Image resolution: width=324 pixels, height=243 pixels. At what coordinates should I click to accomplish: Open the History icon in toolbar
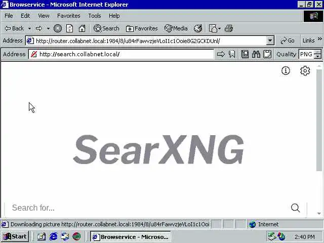click(198, 28)
